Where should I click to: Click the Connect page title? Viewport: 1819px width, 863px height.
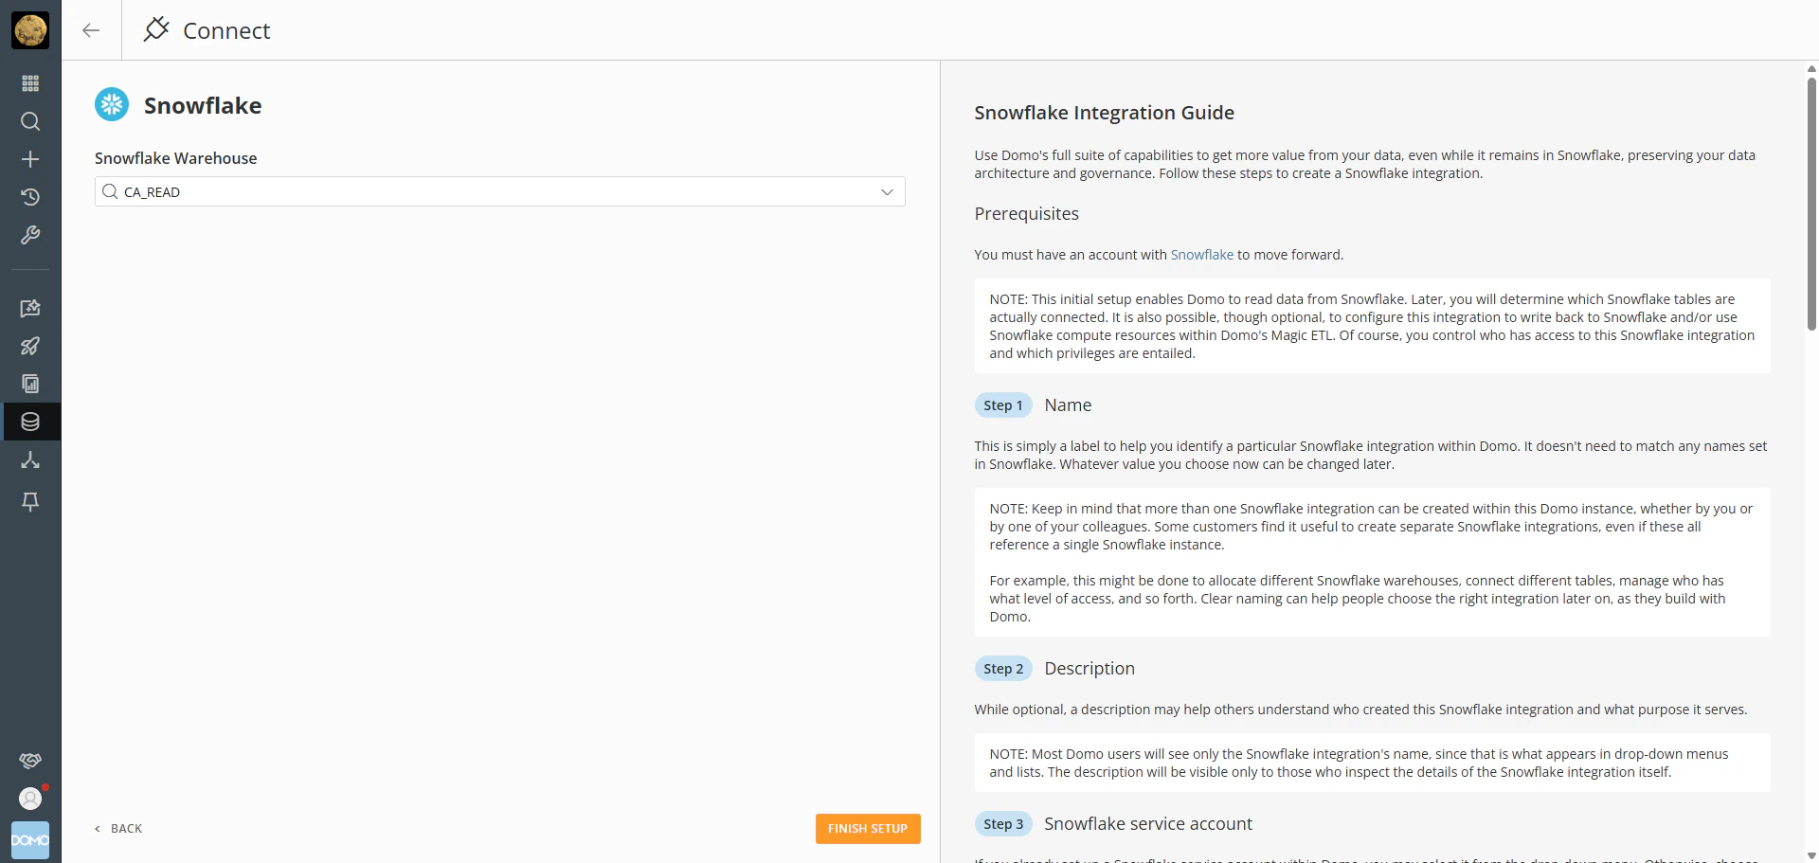(226, 31)
